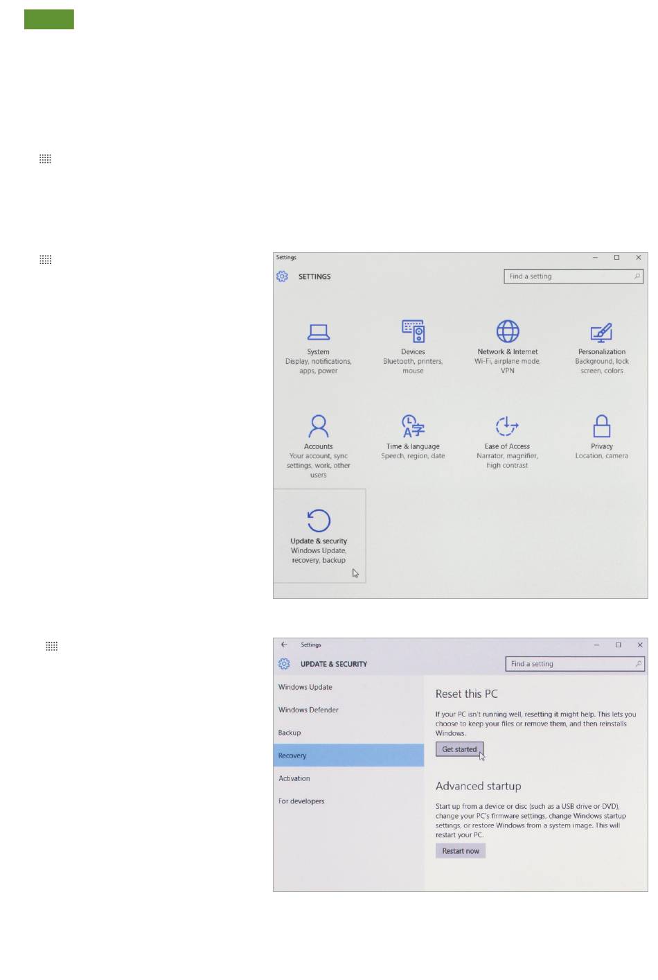
Task: Select For developers in the sidebar
Action: click(x=348, y=801)
